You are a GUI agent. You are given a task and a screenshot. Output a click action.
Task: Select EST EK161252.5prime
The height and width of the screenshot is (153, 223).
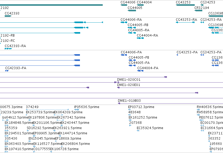tap(143, 118)
